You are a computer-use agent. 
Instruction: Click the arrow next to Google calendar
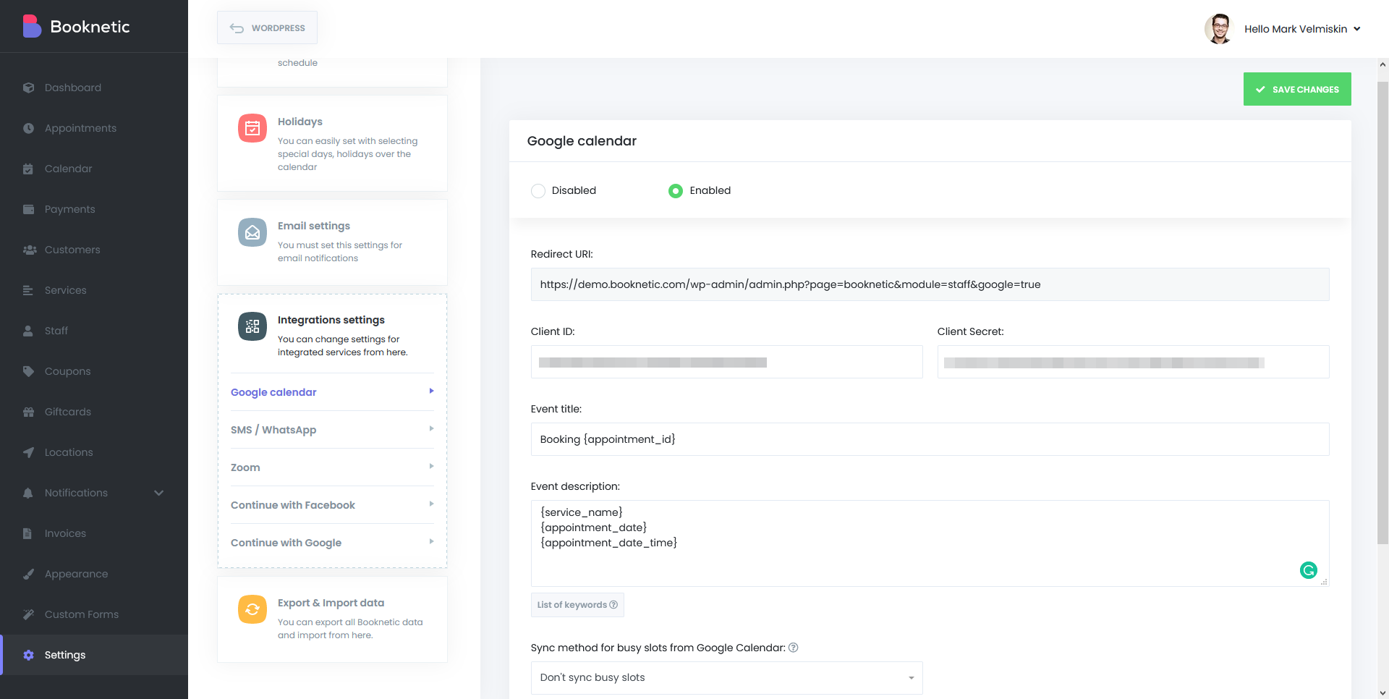[x=431, y=391]
